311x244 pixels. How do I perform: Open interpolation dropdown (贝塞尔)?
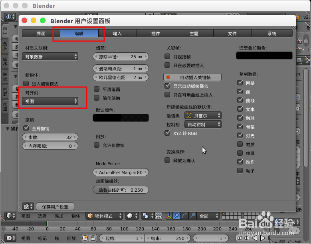[203, 116]
